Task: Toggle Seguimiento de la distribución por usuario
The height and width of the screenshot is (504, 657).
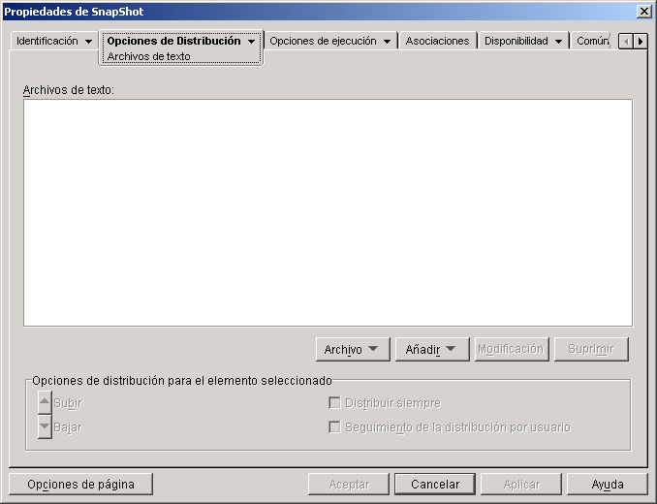Action: (334, 427)
